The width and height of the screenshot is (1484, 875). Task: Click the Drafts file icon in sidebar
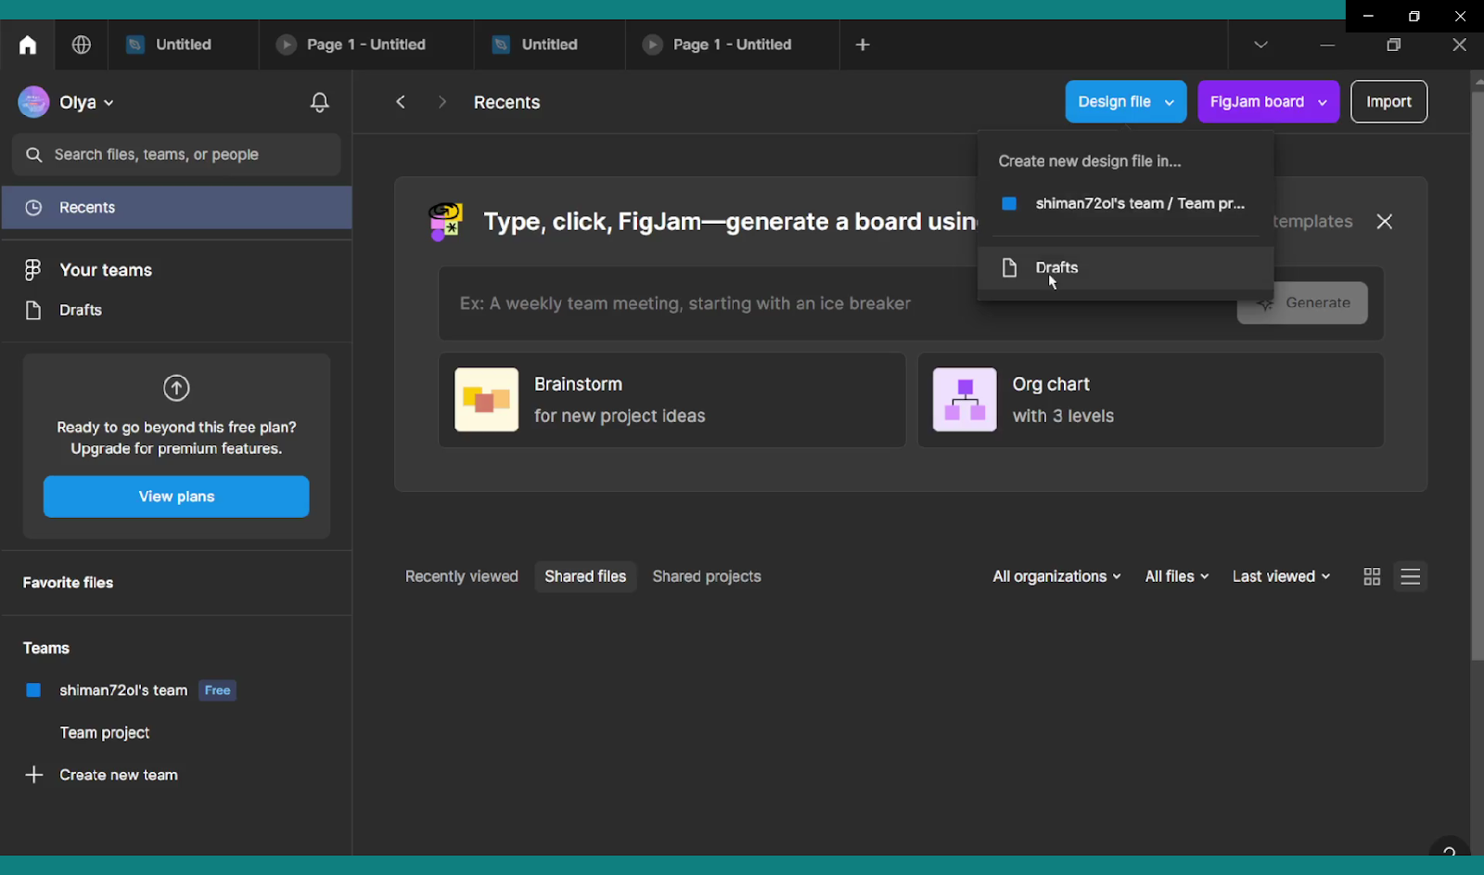pos(33,310)
